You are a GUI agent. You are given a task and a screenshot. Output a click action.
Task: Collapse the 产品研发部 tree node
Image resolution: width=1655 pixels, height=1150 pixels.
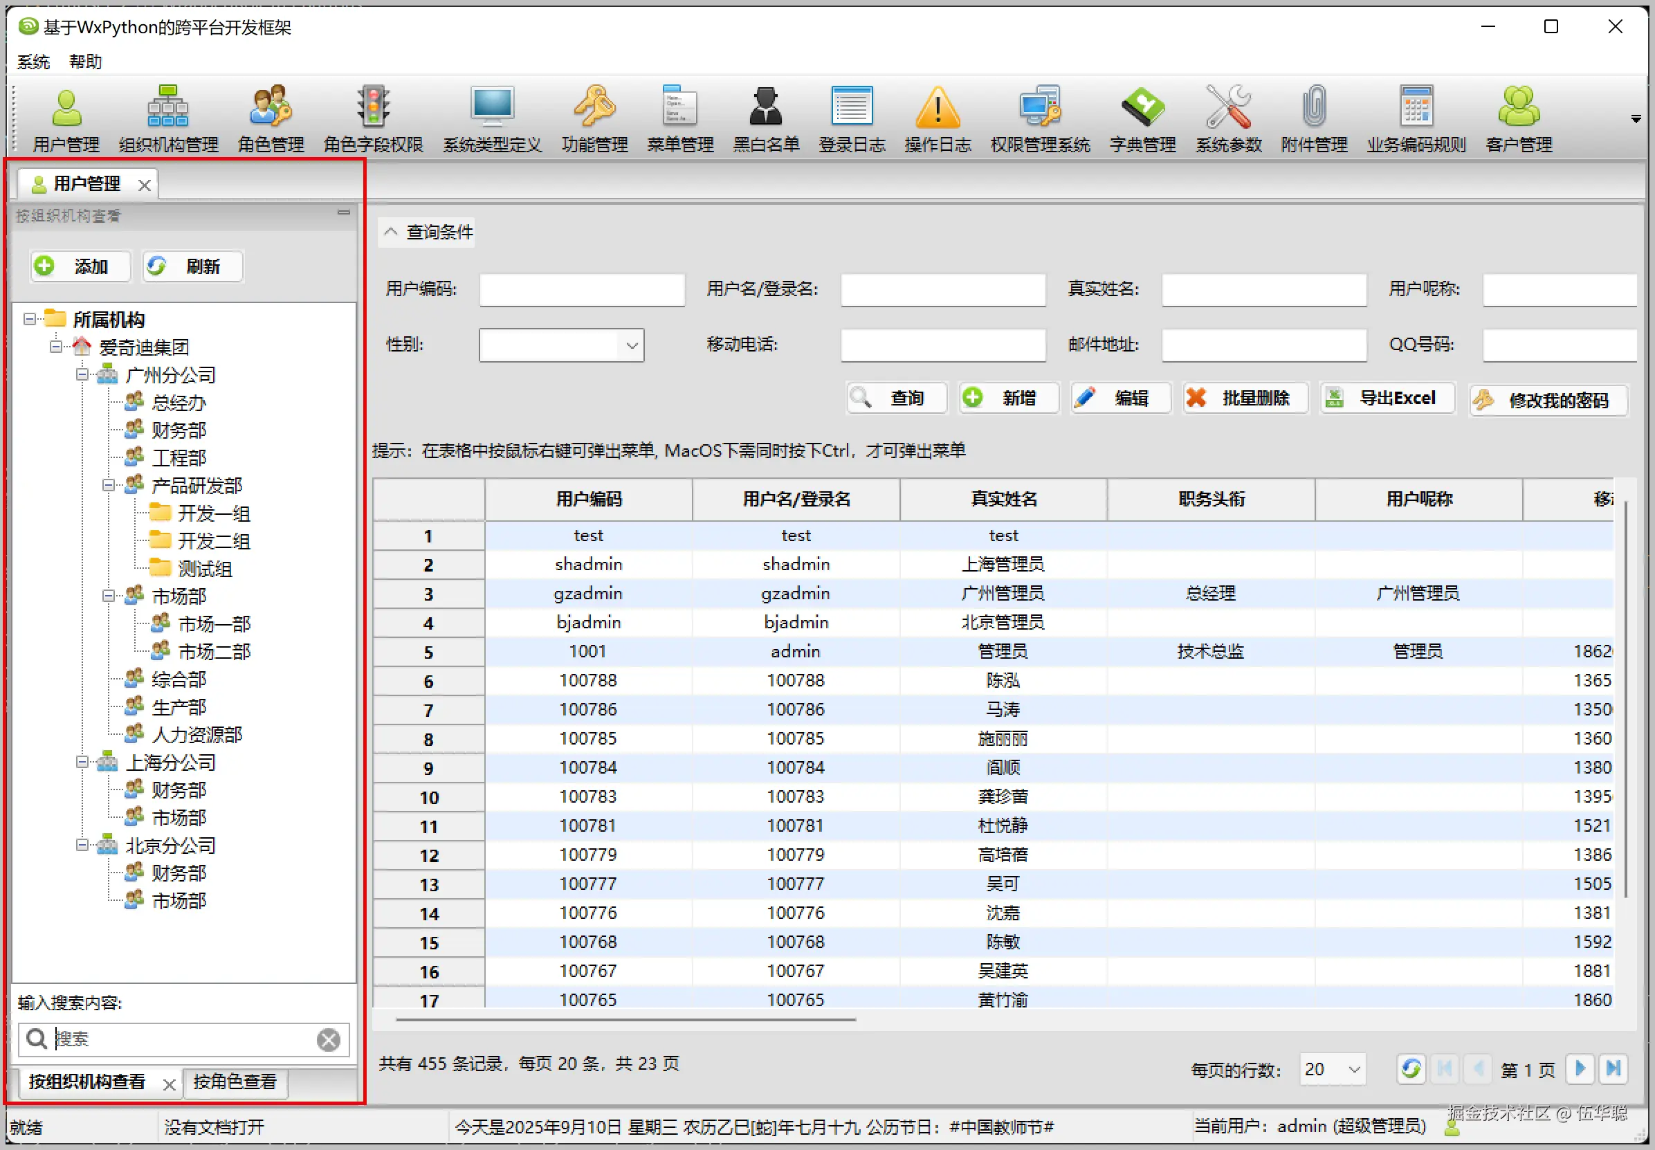click(x=108, y=486)
